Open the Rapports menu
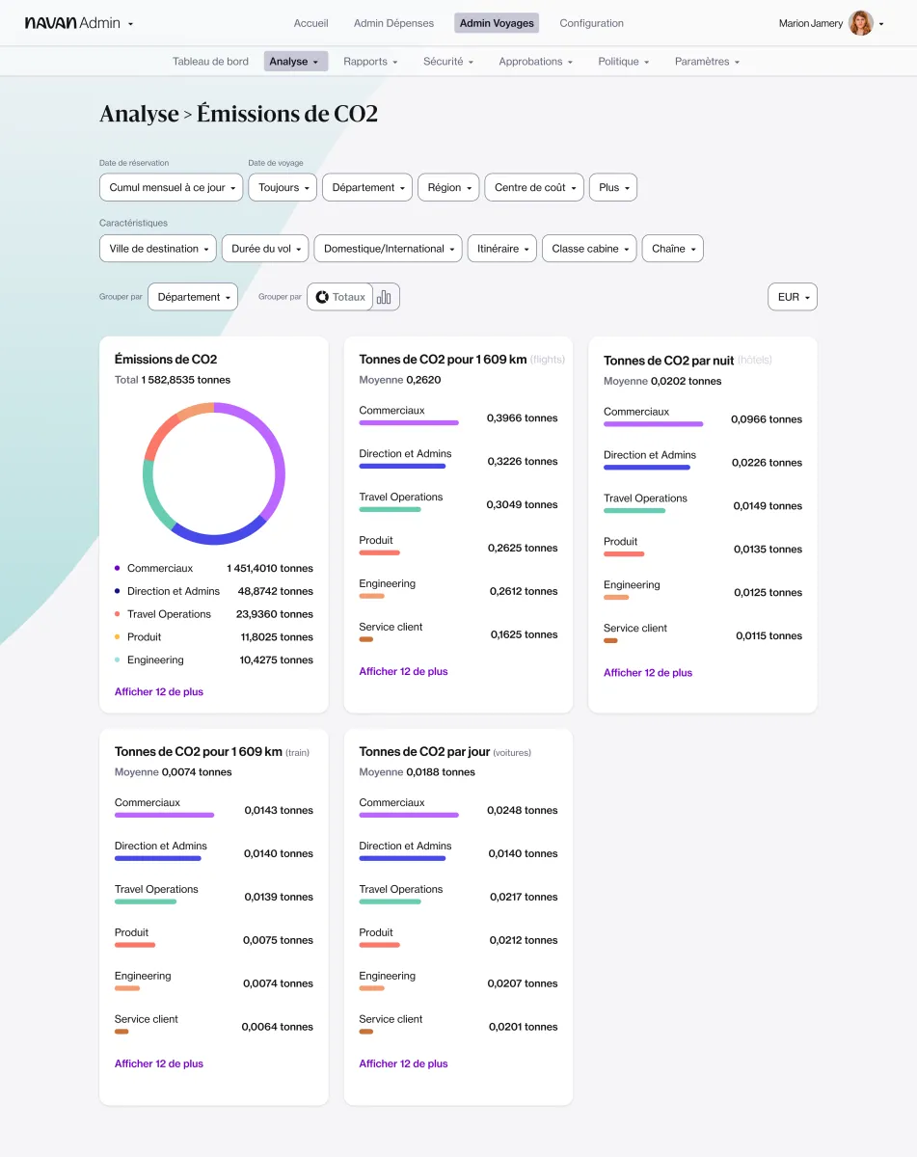The height and width of the screenshot is (1157, 917). tap(370, 61)
